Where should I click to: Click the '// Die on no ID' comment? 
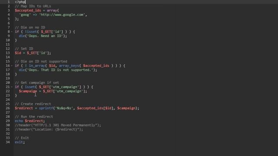point(30,27)
